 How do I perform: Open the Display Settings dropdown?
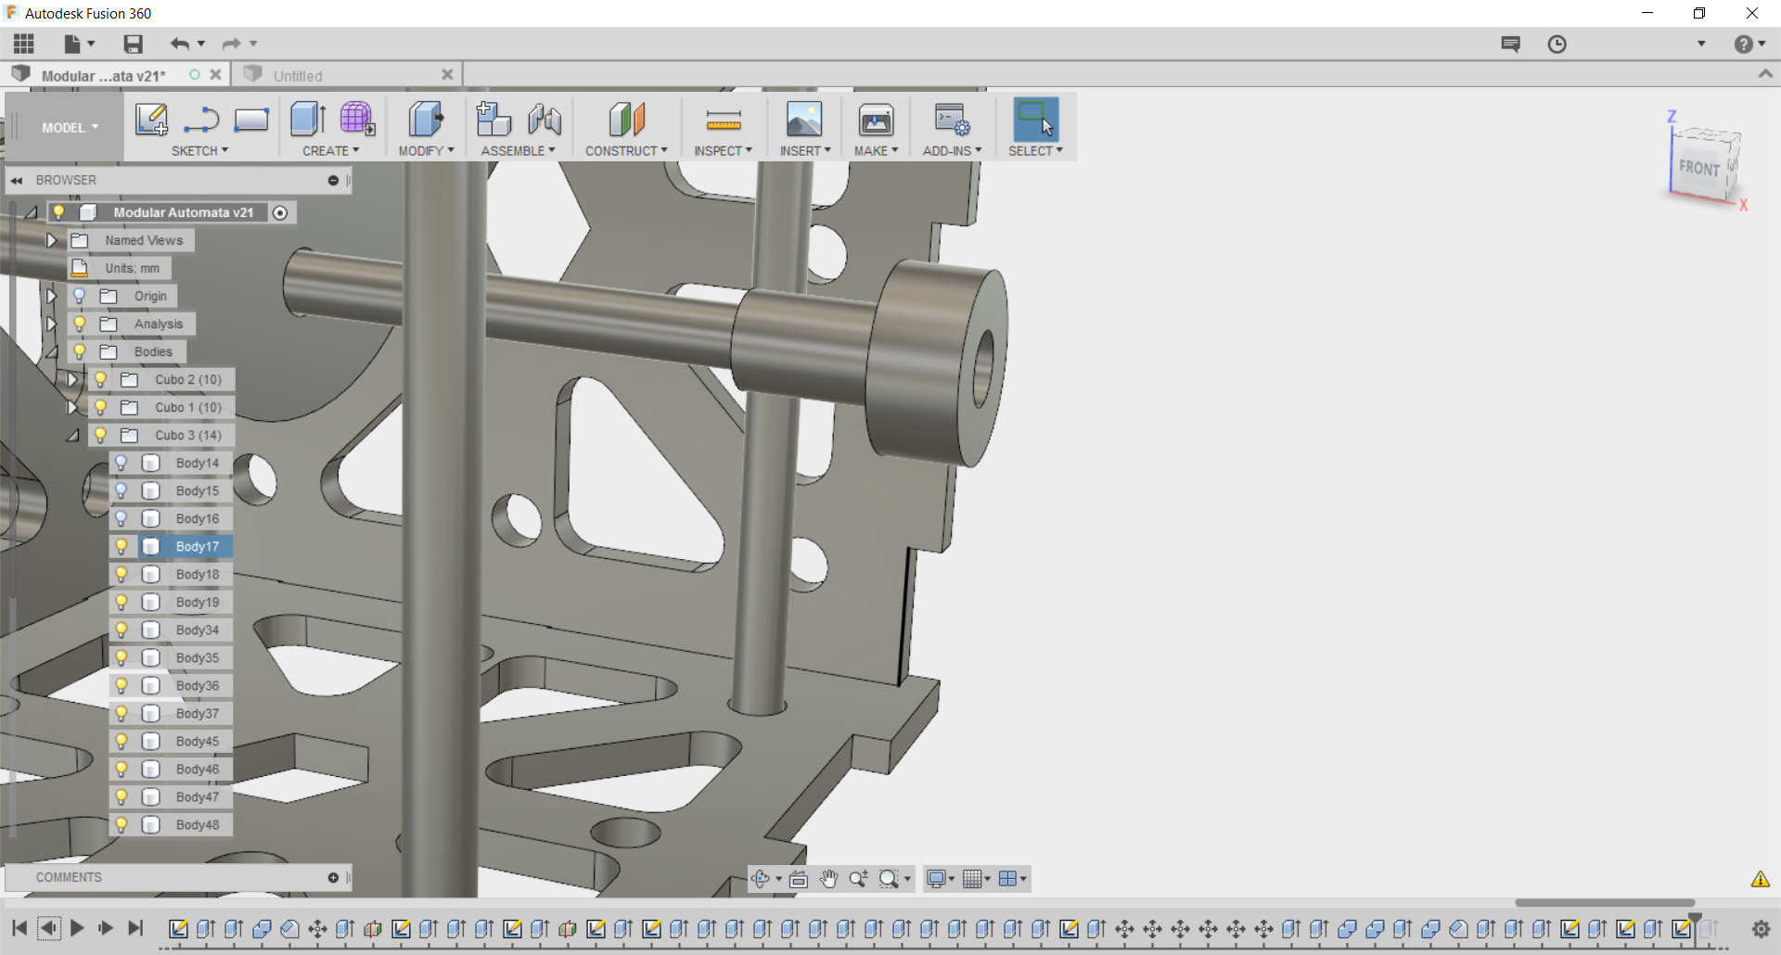(x=941, y=879)
